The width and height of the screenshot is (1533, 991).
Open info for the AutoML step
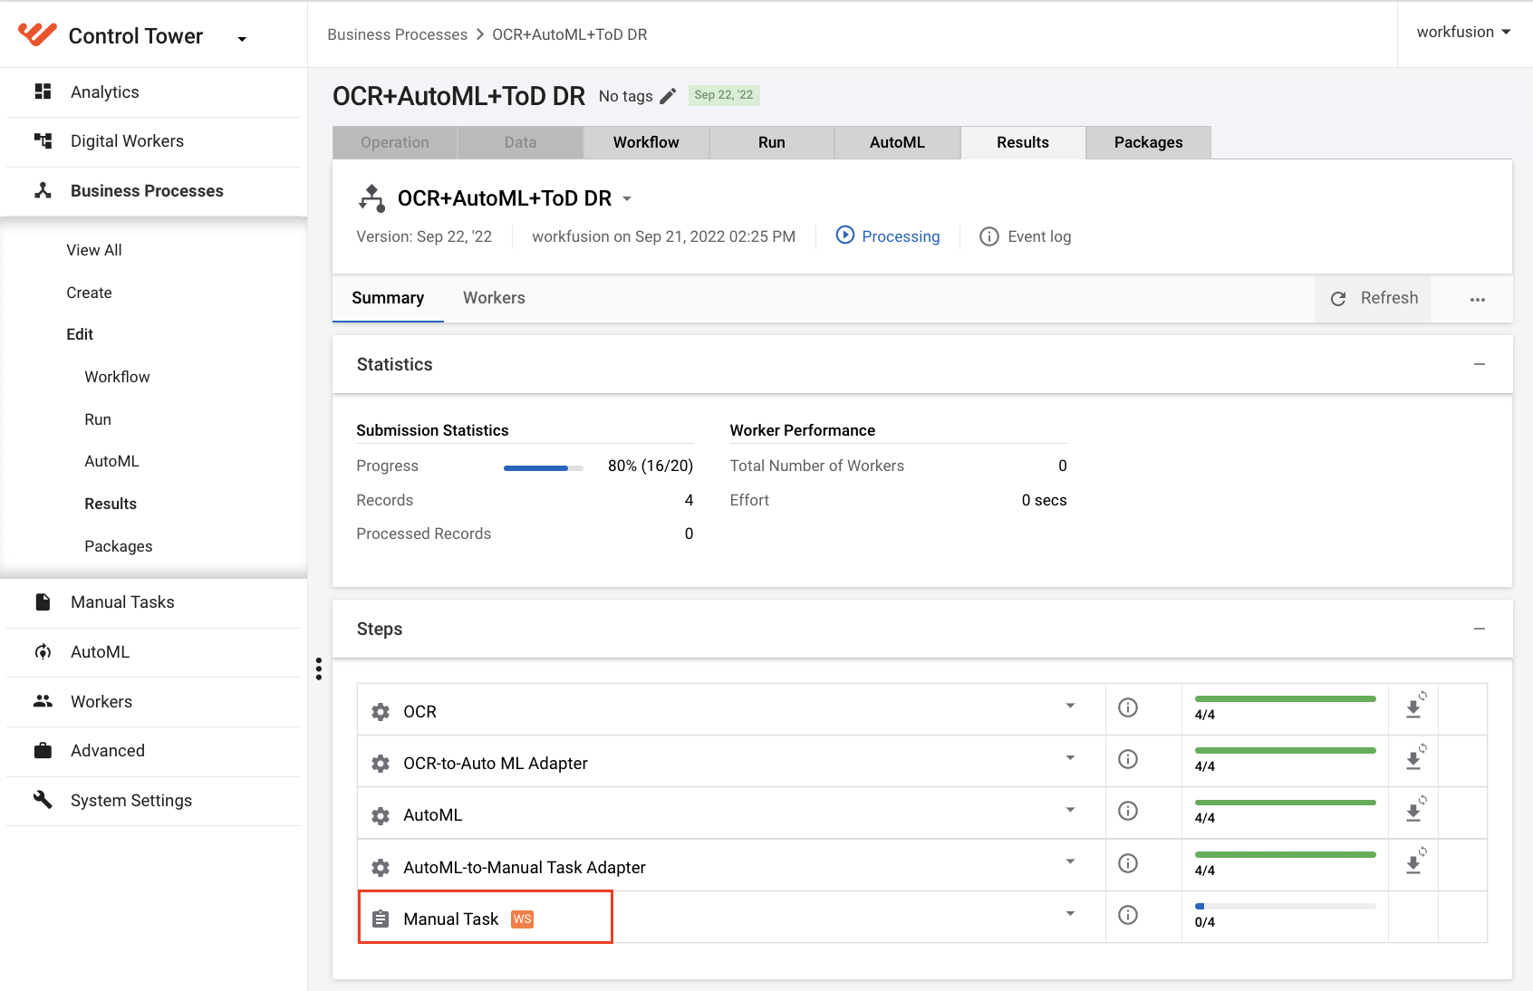1128,811
